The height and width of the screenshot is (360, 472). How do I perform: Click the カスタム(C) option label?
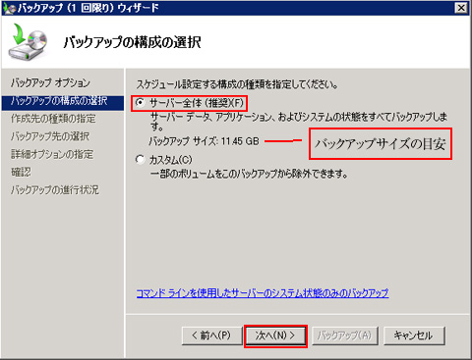click(x=171, y=160)
